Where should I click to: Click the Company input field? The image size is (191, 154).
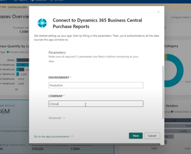pyautogui.click(x=96, y=103)
